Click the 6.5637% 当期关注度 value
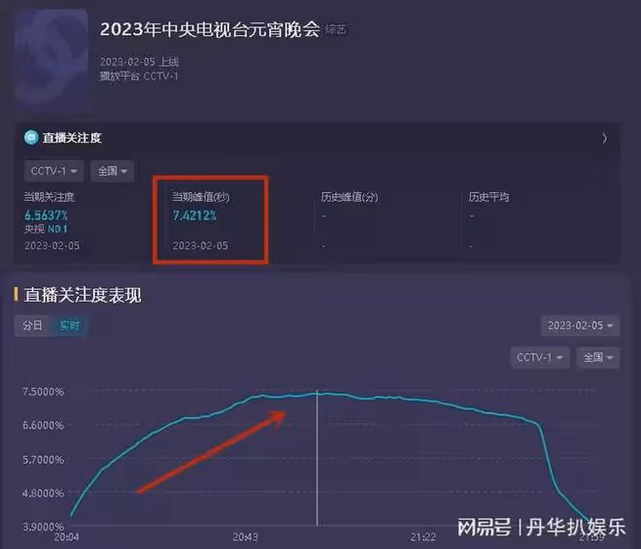 click(x=47, y=214)
